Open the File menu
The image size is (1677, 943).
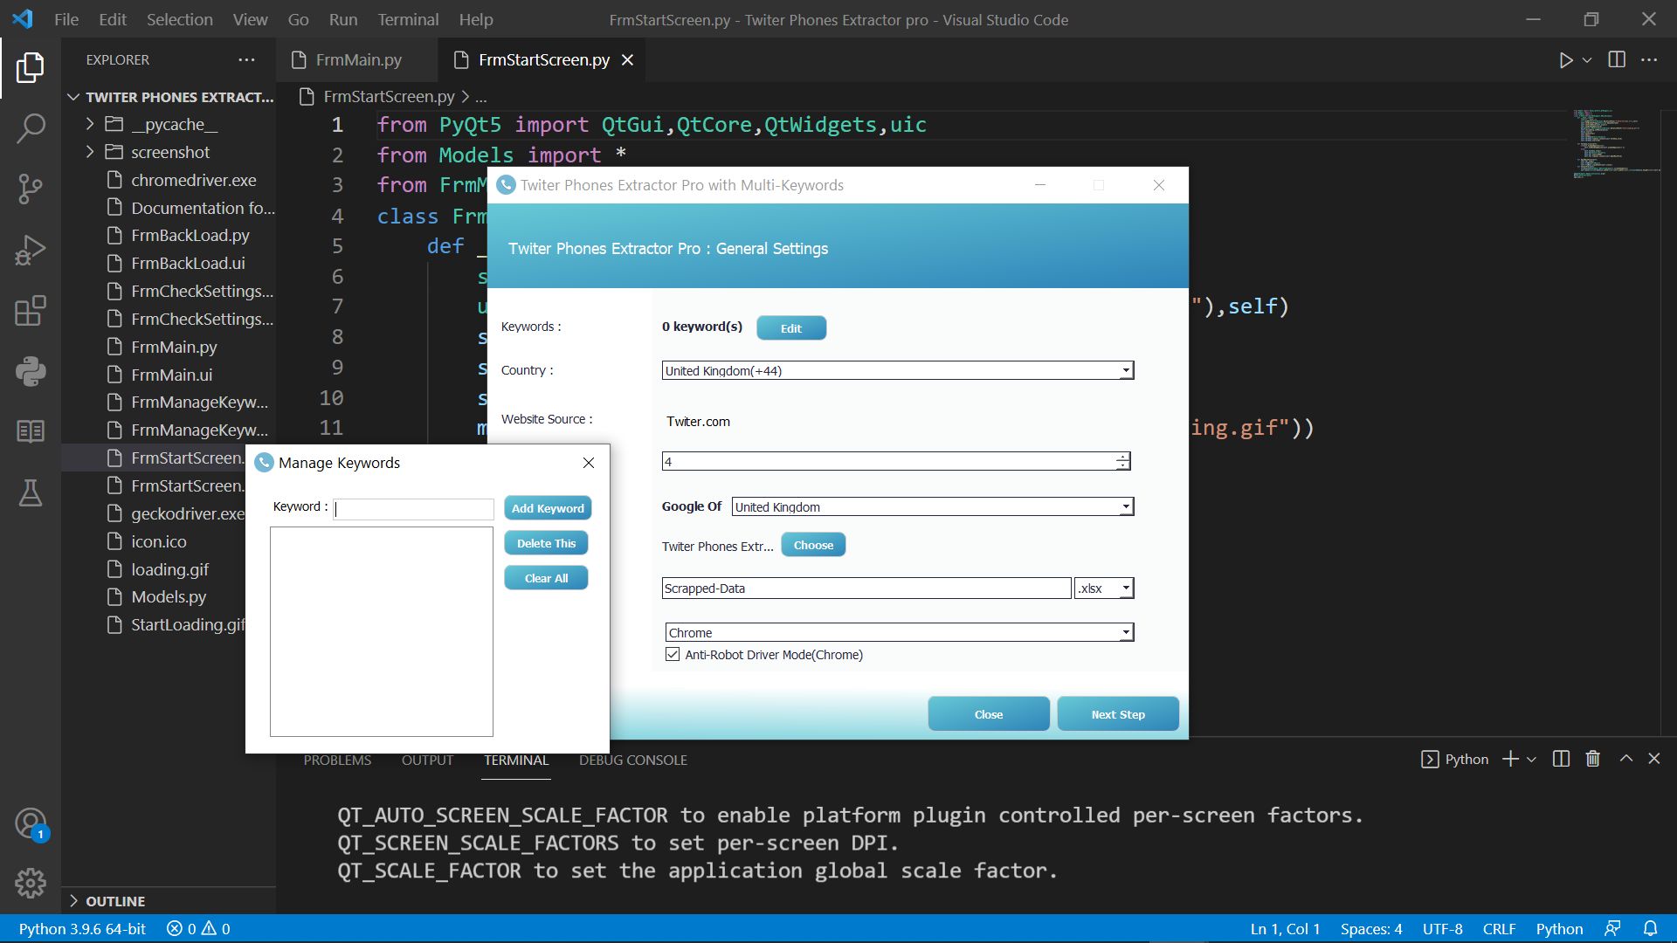[66, 19]
